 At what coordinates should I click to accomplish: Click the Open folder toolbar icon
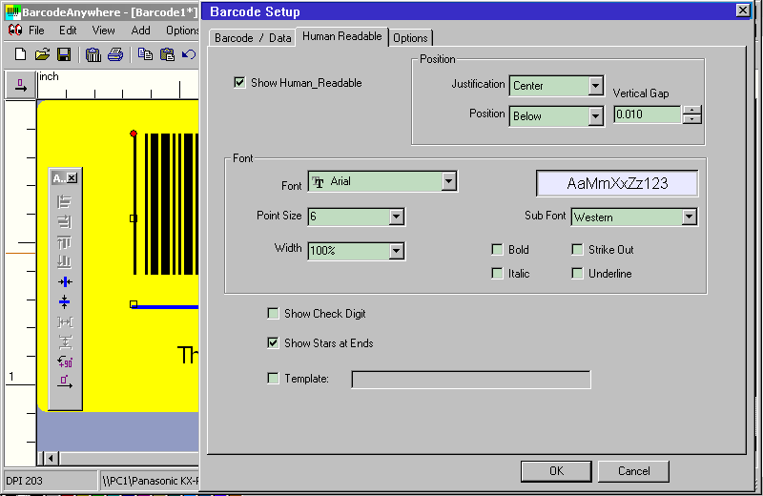coord(42,54)
